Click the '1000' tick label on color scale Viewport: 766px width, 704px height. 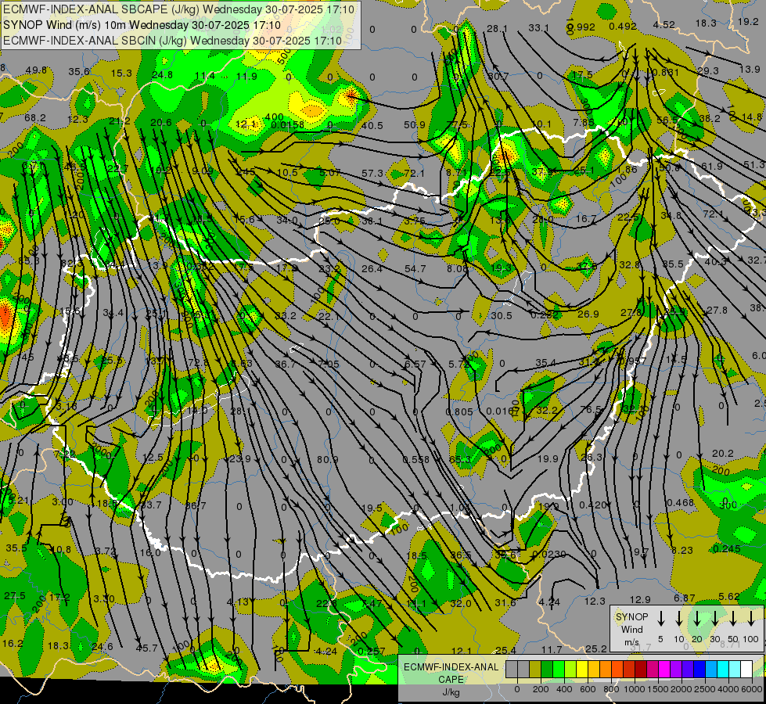point(635,689)
